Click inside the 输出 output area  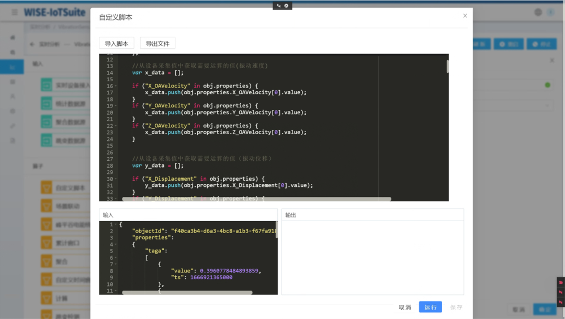(372, 257)
